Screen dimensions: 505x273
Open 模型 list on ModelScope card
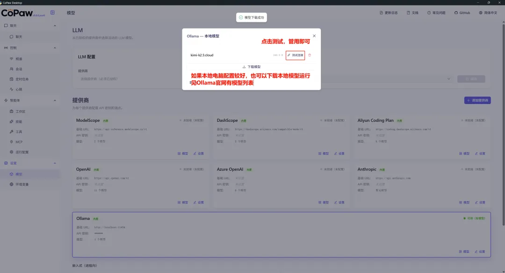click(x=183, y=154)
